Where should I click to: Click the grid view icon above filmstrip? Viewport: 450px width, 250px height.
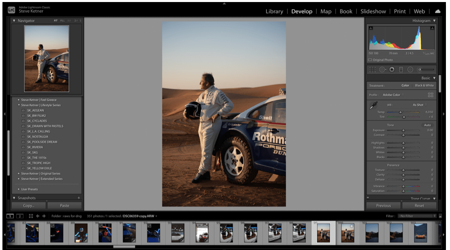click(x=31, y=216)
